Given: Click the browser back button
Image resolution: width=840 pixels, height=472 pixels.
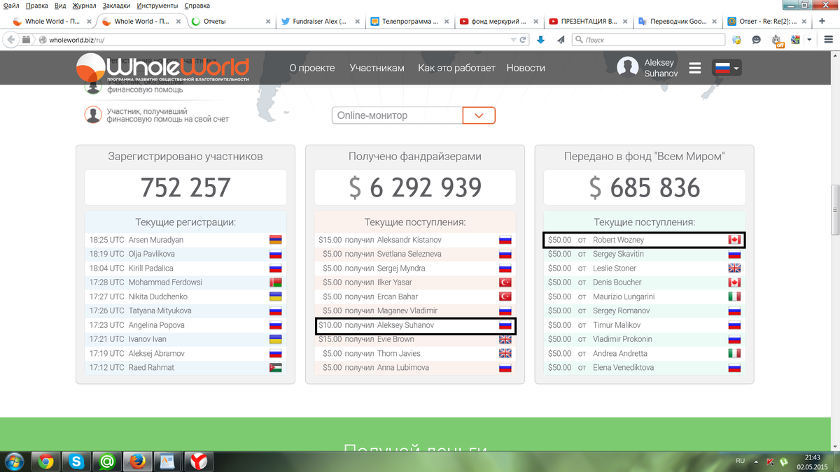Looking at the screenshot, I should [x=11, y=40].
